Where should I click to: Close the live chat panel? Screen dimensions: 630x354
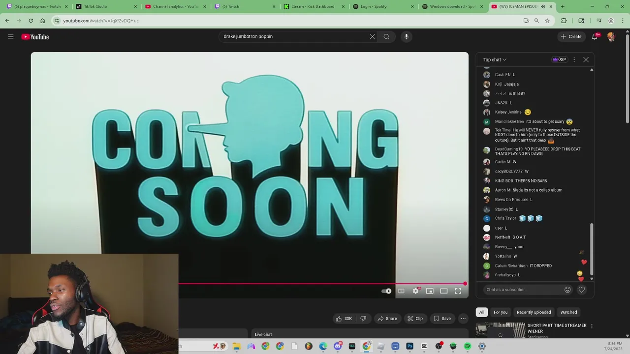[x=586, y=59]
